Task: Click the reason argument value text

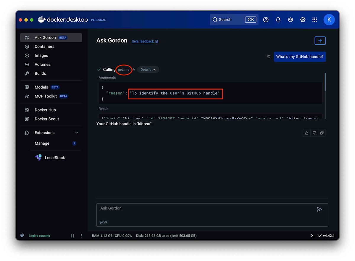Action: point(175,93)
